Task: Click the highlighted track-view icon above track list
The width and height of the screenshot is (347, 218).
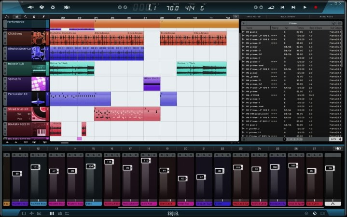Action: (17, 16)
